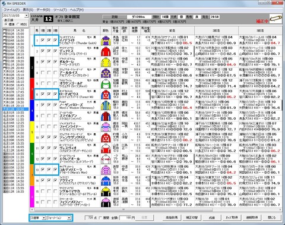
Task: Click the 閉じる button
Action: (x=271, y=217)
